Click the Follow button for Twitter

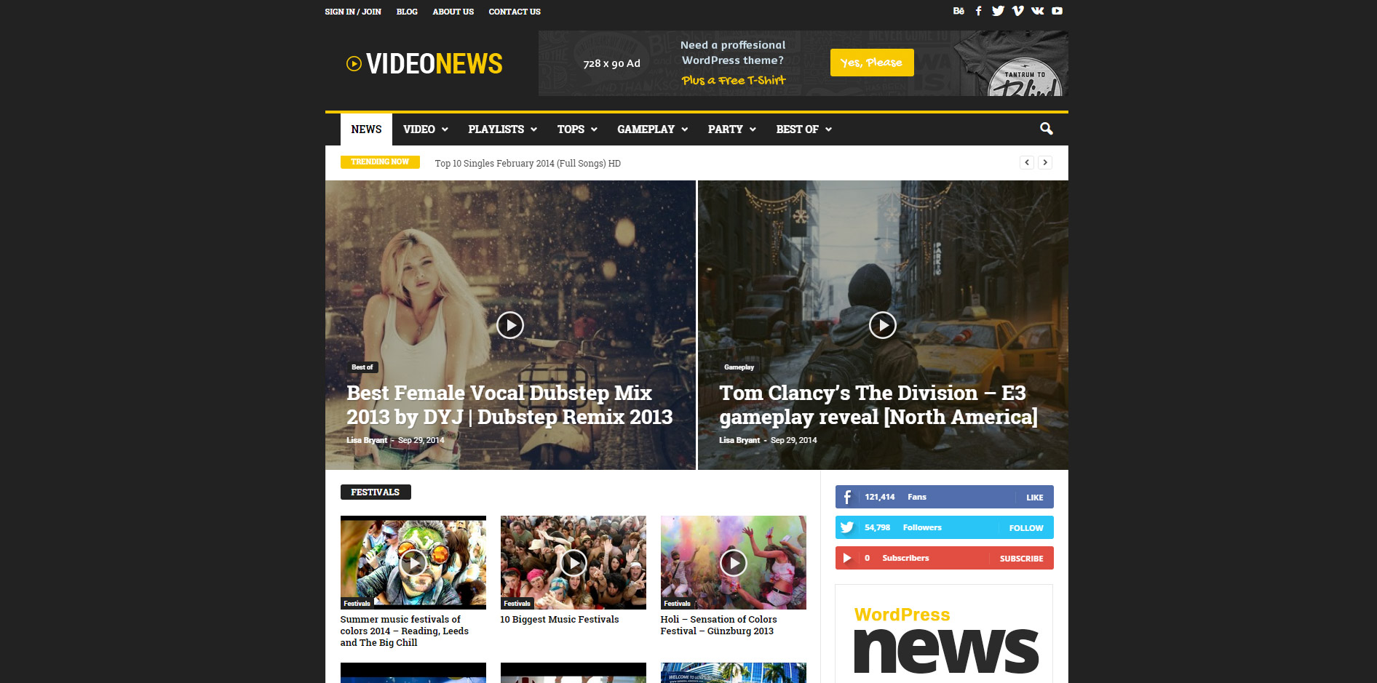tap(1026, 528)
